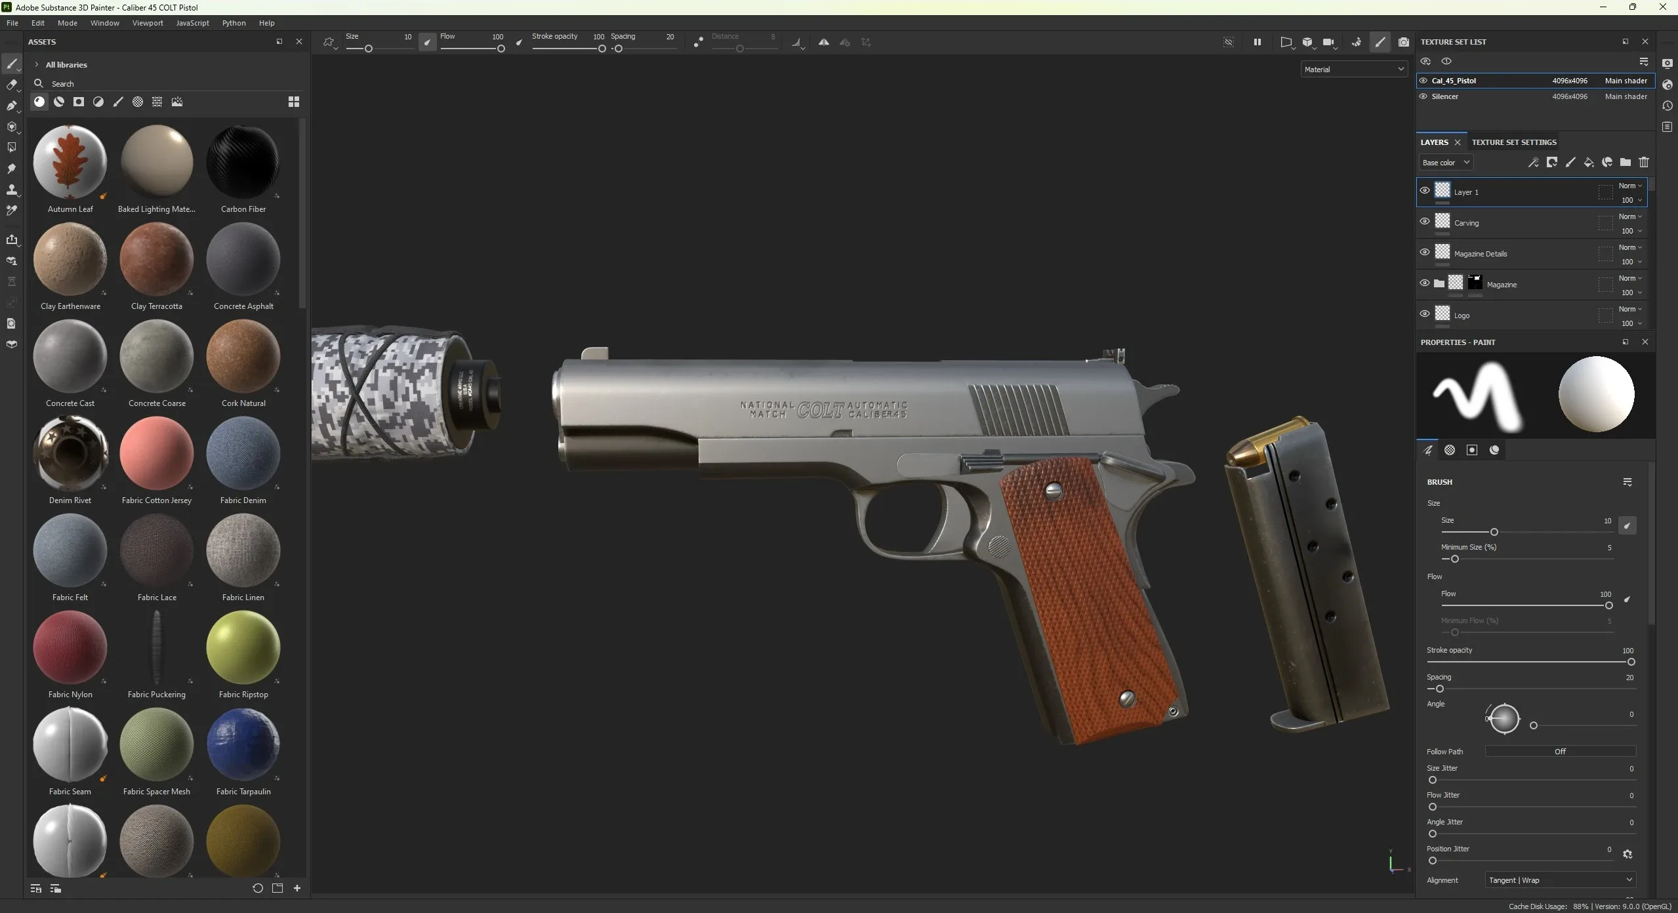The width and height of the screenshot is (1678, 913).
Task: Hide the Carving layer
Action: (x=1424, y=222)
